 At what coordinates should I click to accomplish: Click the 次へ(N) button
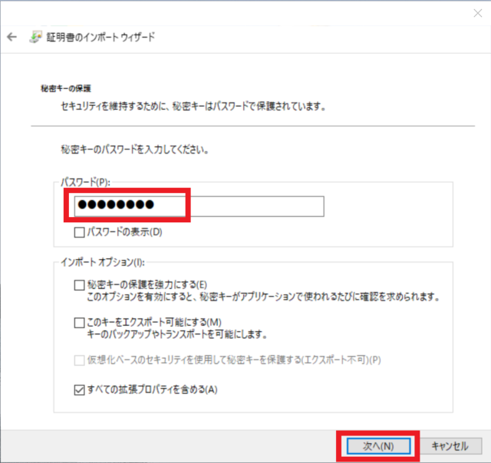(x=378, y=446)
